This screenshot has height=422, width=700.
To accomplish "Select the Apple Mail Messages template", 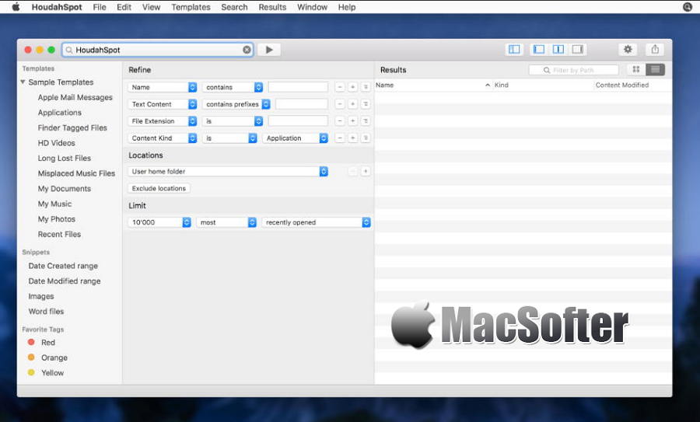I will pos(75,97).
